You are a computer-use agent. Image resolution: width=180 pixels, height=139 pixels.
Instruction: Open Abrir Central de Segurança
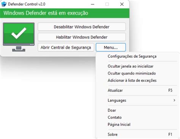click(x=66, y=47)
